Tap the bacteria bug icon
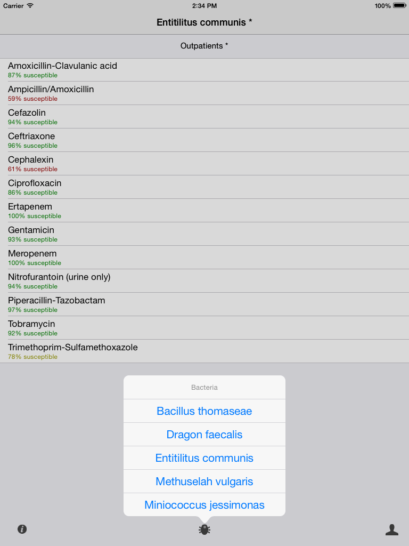This screenshot has height=546, width=409. (204, 529)
